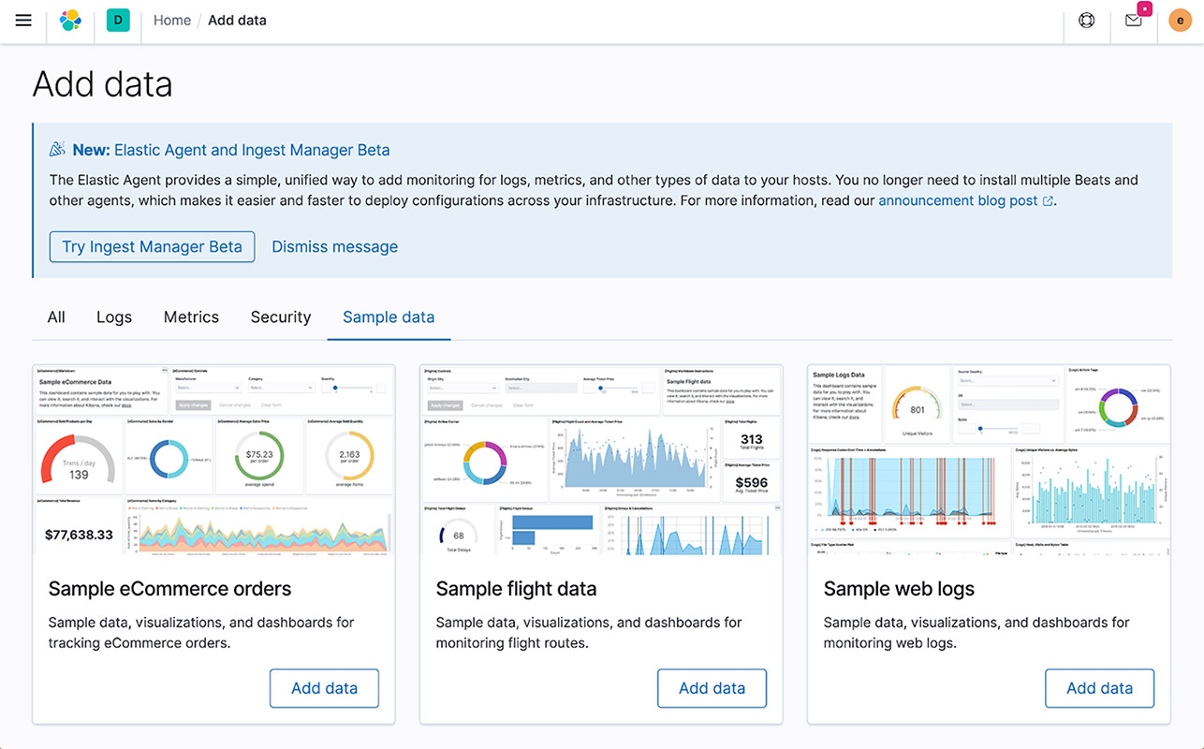Select the Sample data tab
The height and width of the screenshot is (749, 1204).
pos(389,317)
